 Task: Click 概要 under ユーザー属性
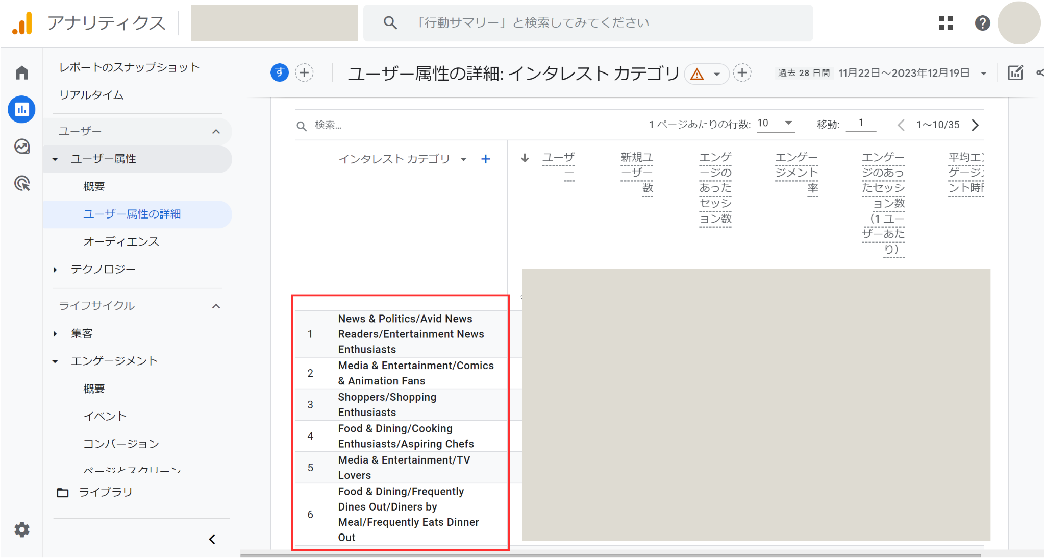tap(94, 186)
